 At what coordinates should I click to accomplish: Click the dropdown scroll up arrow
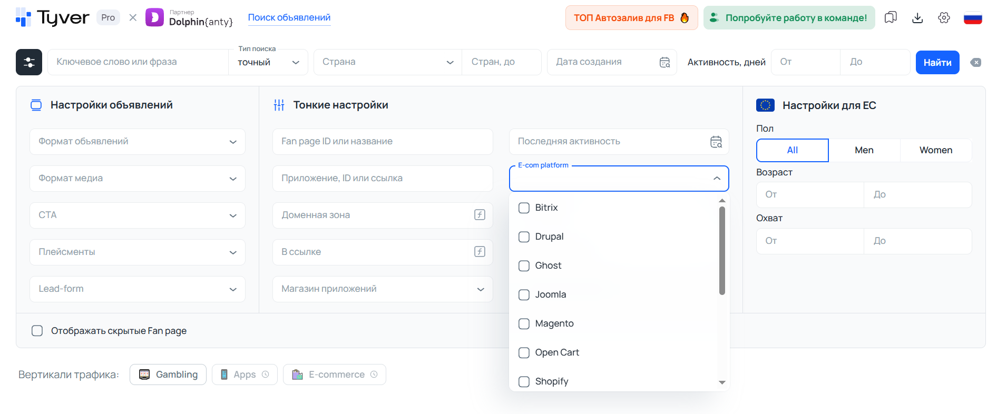point(722,201)
